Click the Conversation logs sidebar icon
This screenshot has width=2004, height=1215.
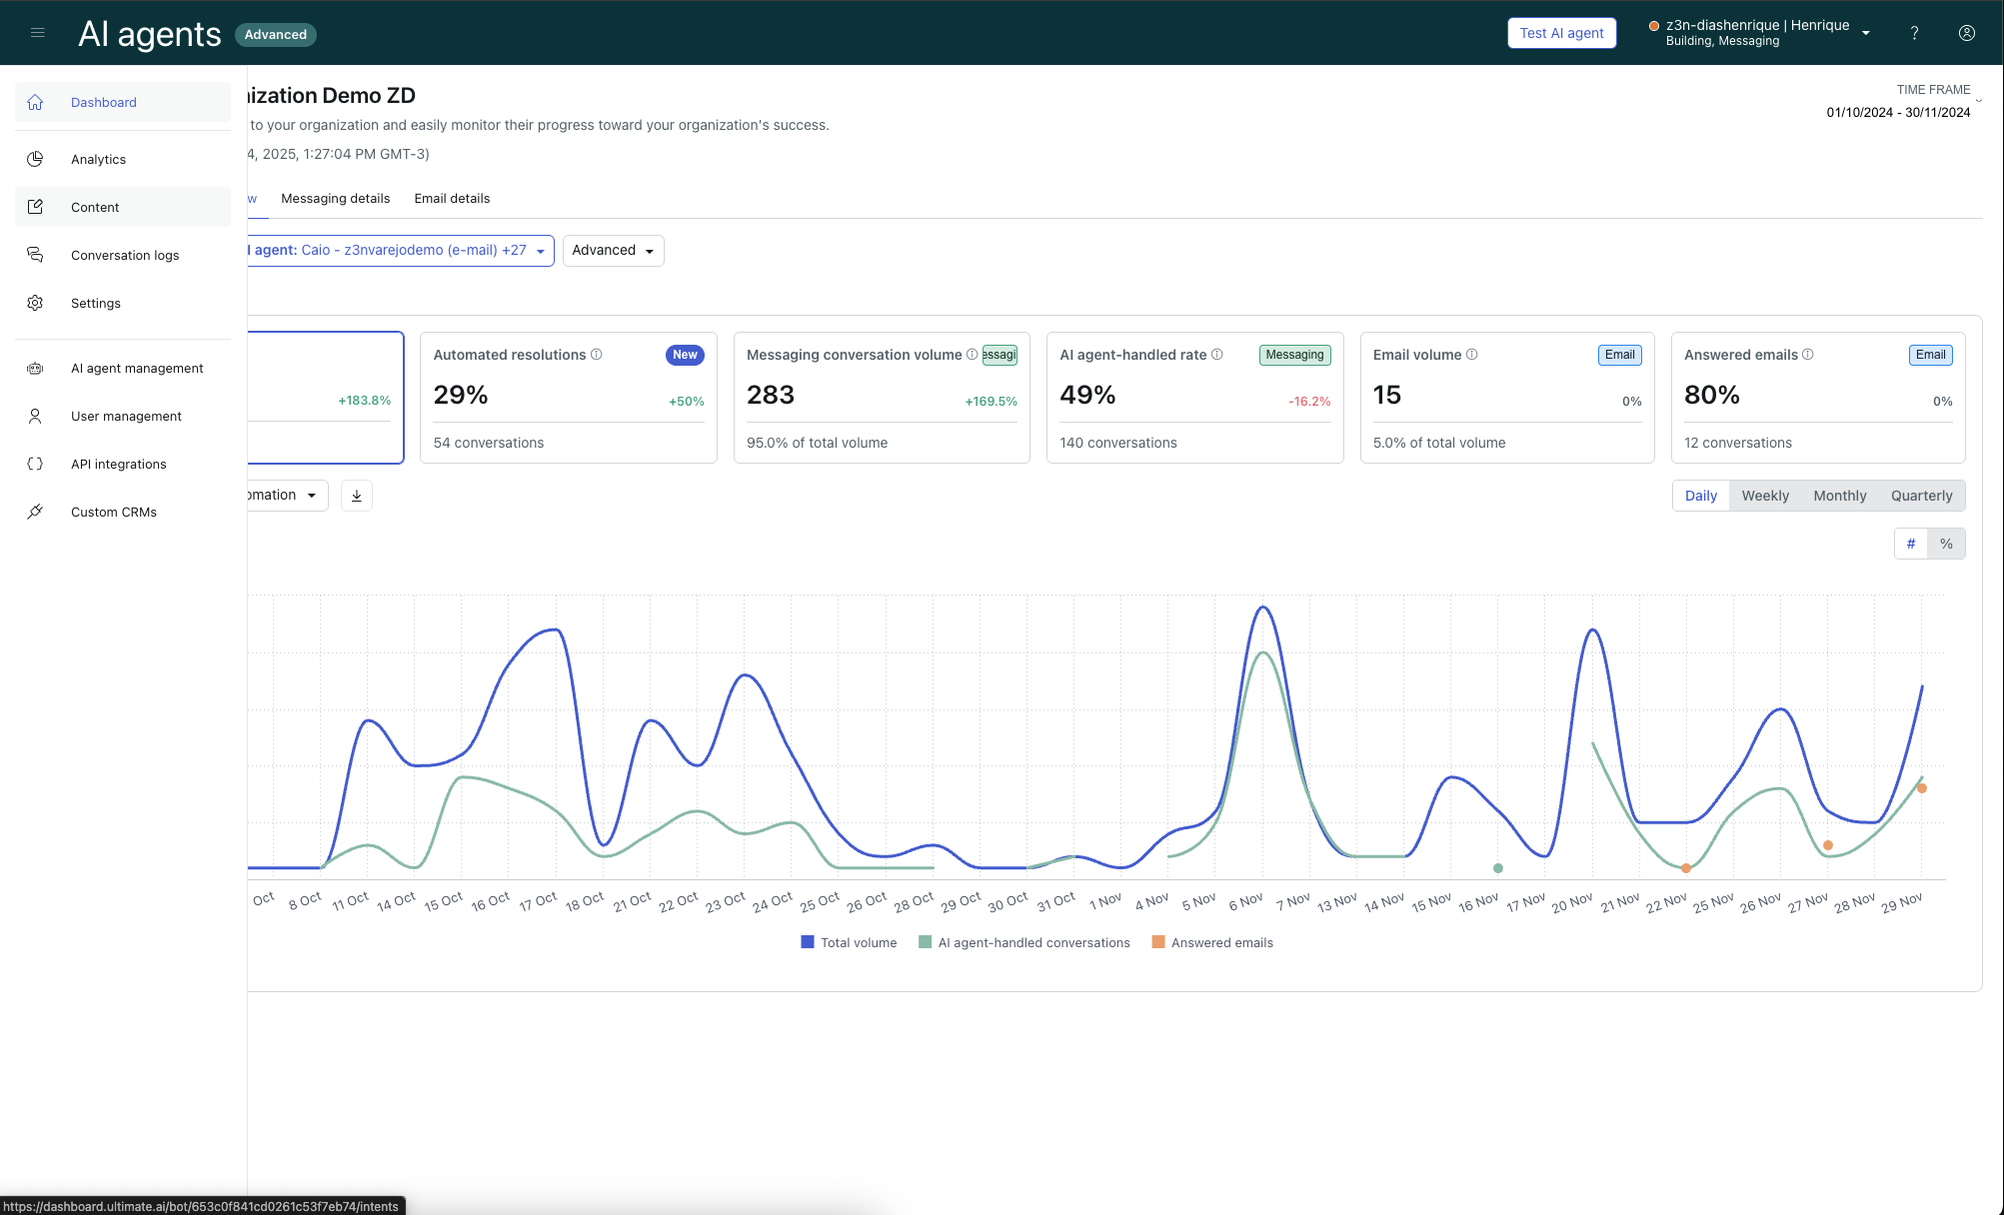[35, 255]
